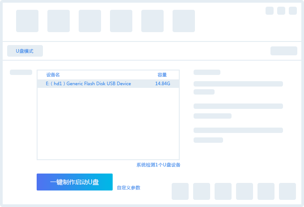Click the 设备名 column header
The width and height of the screenshot is (304, 207).
pyautogui.click(x=53, y=75)
